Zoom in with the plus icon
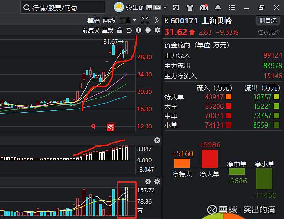284x219 pixels. click(x=138, y=30)
